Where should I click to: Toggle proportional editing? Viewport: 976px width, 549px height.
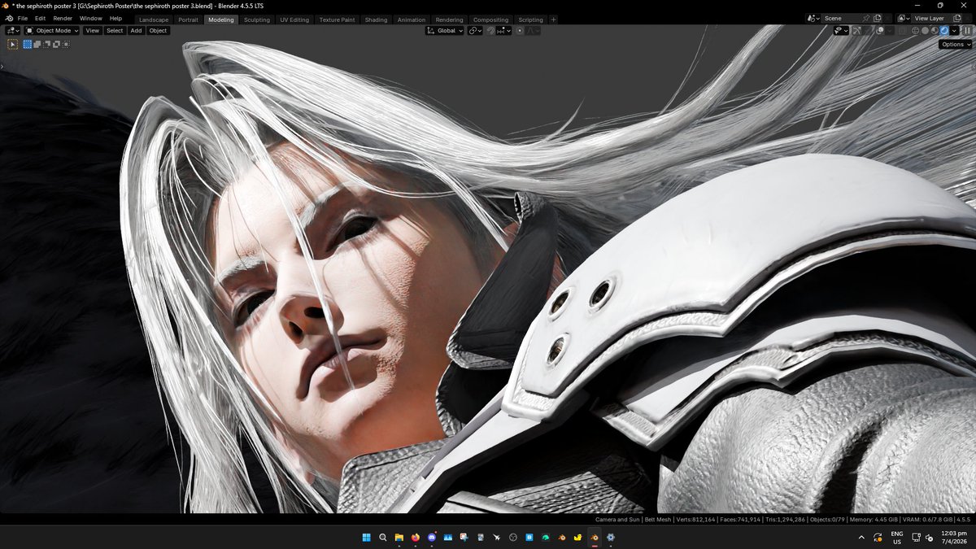pyautogui.click(x=520, y=30)
